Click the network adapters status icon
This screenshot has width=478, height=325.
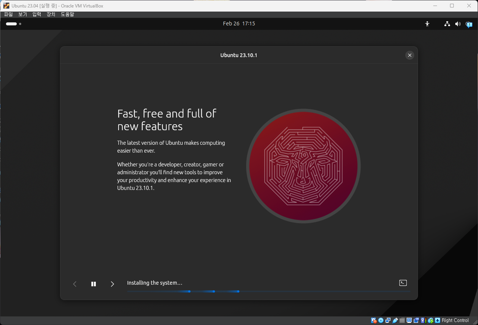tap(388, 320)
